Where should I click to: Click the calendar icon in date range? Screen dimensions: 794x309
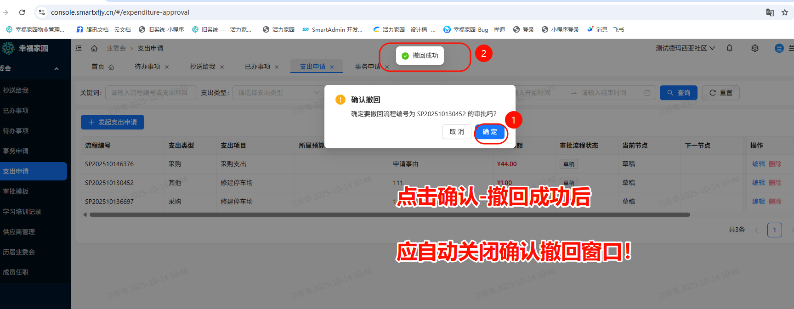coord(647,93)
